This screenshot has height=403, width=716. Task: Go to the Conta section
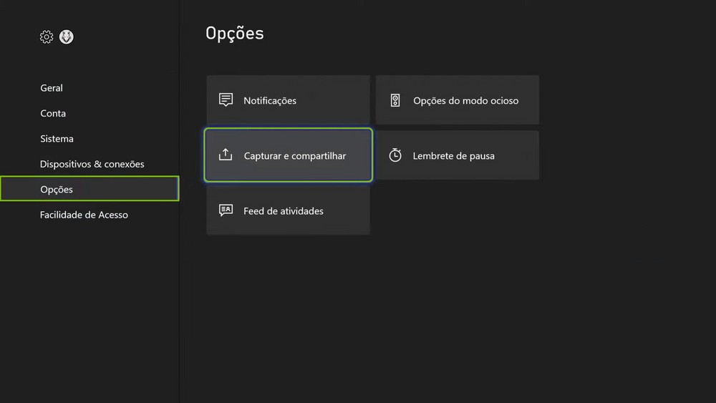(53, 113)
